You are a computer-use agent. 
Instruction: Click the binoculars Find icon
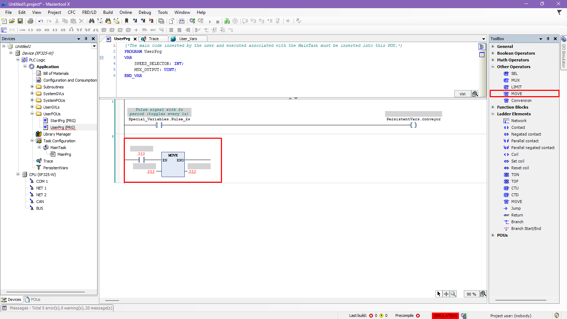91,21
